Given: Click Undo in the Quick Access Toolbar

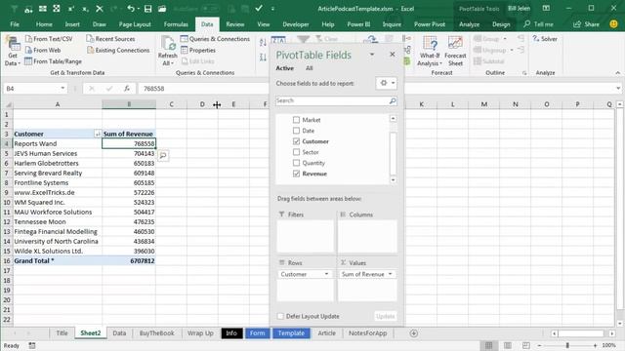Looking at the screenshot, I should (x=130, y=9).
